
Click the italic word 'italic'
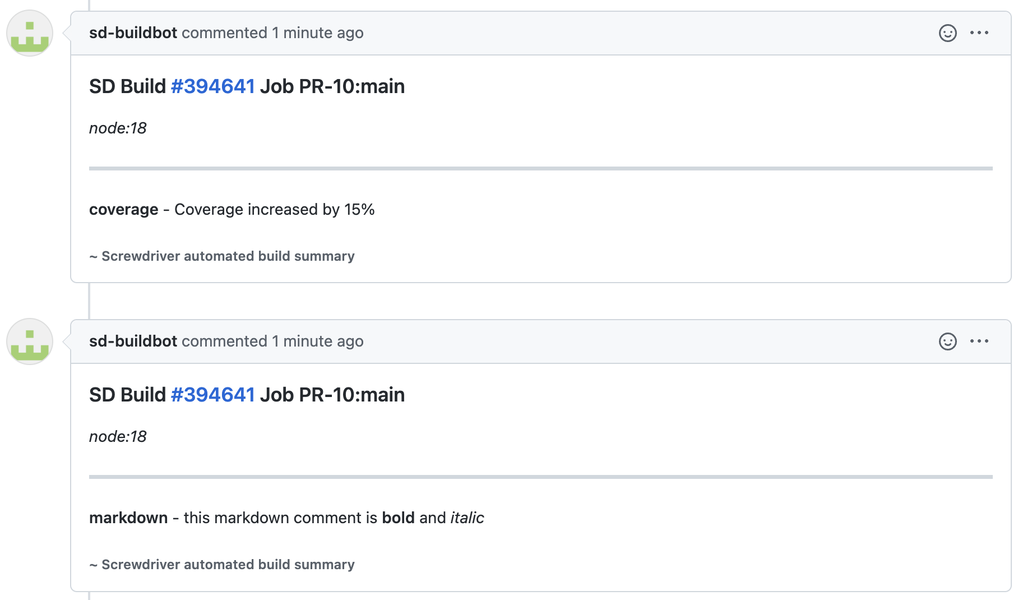[x=467, y=518]
